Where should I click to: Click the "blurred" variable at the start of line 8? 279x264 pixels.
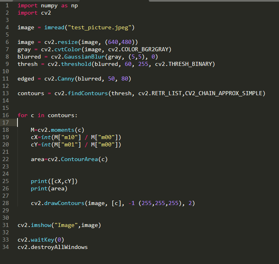[x=29, y=57]
